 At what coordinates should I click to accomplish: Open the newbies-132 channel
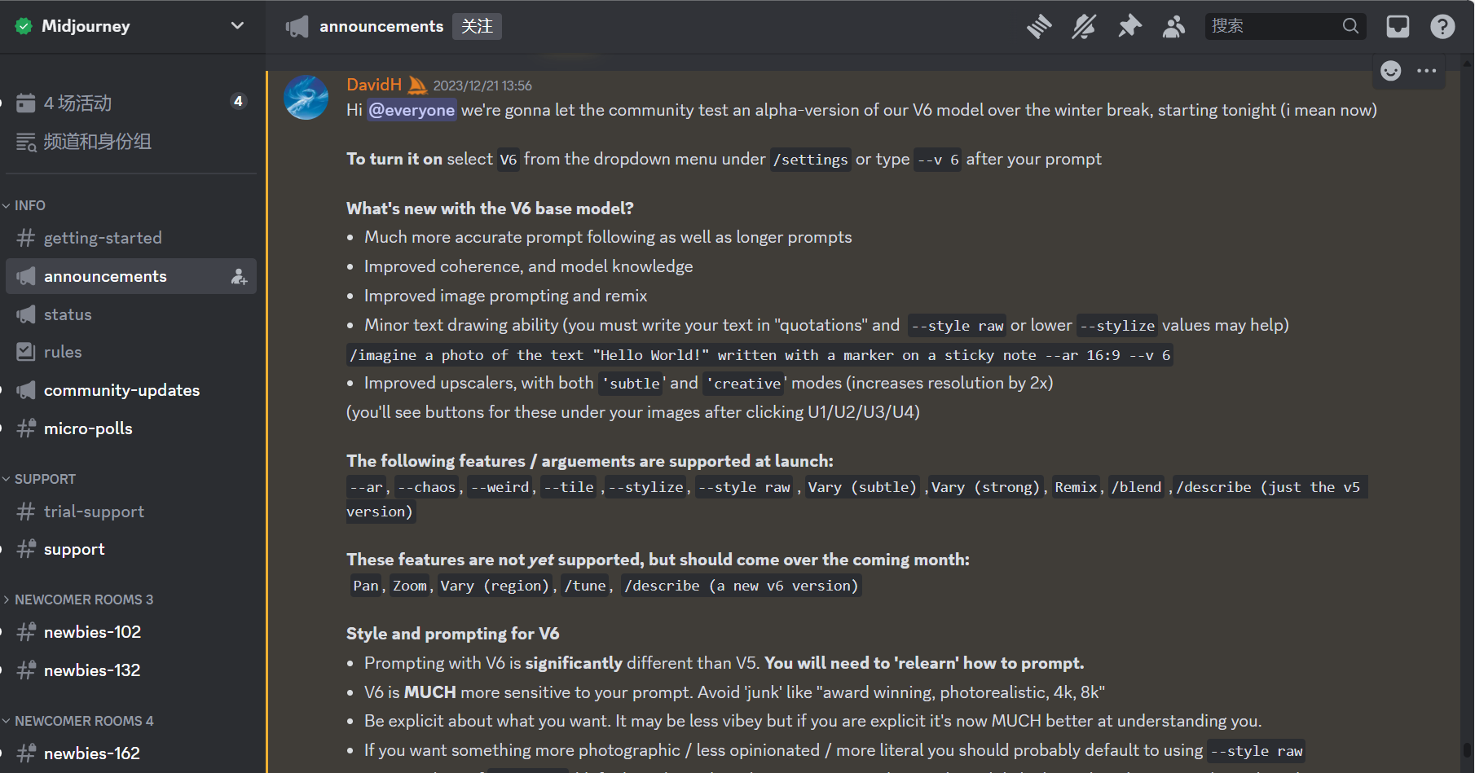pyautogui.click(x=130, y=670)
